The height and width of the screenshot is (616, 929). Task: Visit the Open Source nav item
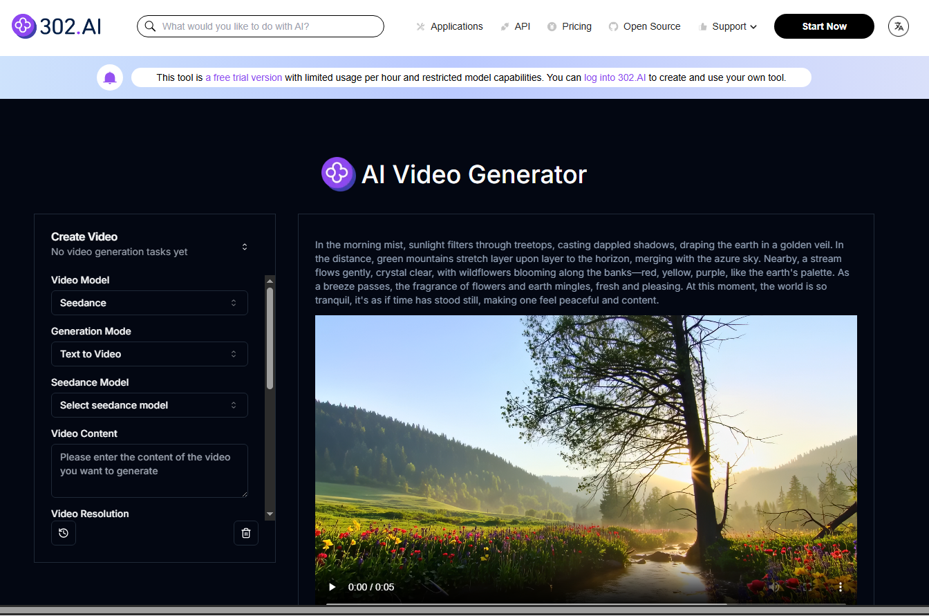644,26
